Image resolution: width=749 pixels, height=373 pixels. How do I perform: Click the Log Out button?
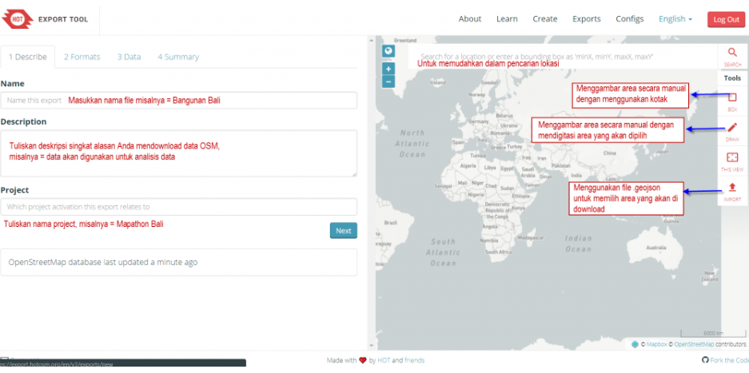click(726, 20)
